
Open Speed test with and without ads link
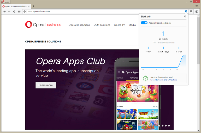(x=164, y=80)
